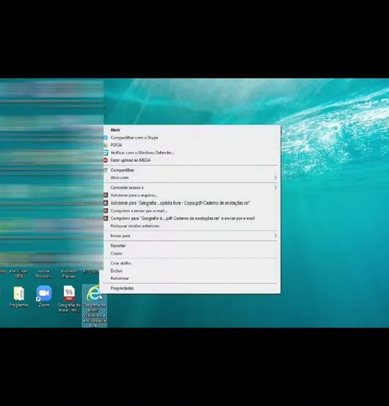Image resolution: width=389 pixels, height=406 pixels.
Task: Select Verificar com o Windows Defender
Action: (x=142, y=153)
